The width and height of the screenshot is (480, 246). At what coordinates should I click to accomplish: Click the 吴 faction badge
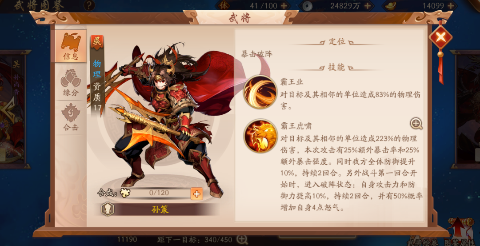(97, 43)
